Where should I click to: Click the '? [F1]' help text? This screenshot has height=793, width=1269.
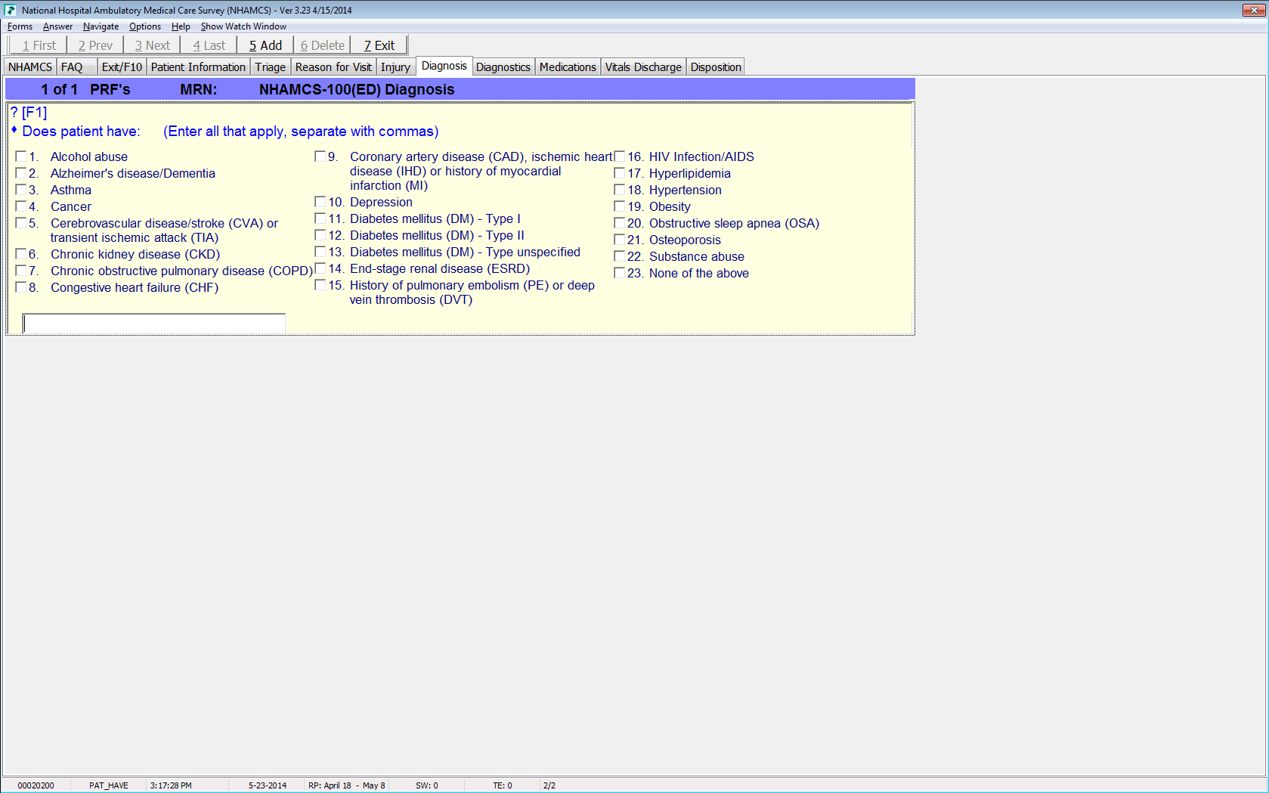[29, 113]
